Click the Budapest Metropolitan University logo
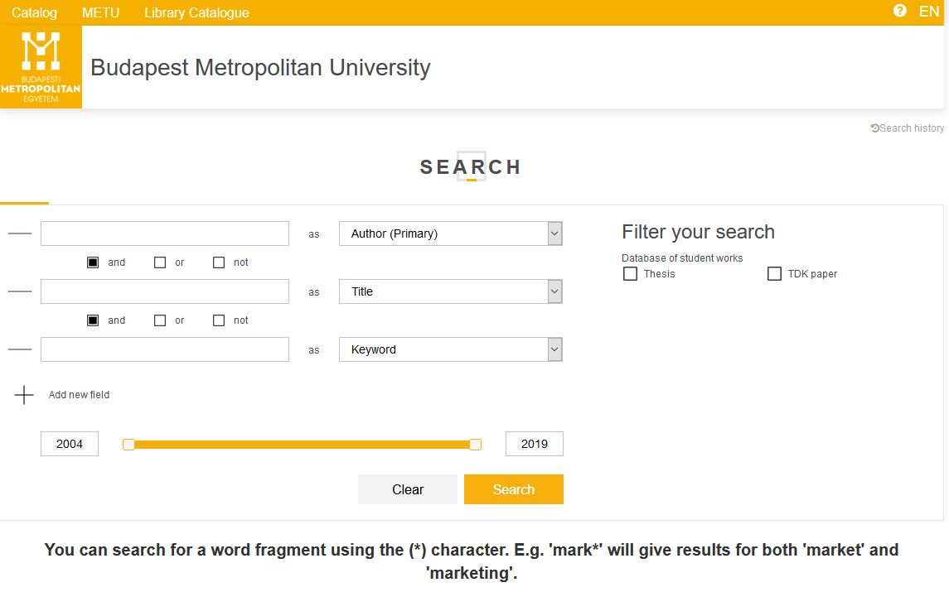The width and height of the screenshot is (949, 592). pyautogui.click(x=41, y=67)
